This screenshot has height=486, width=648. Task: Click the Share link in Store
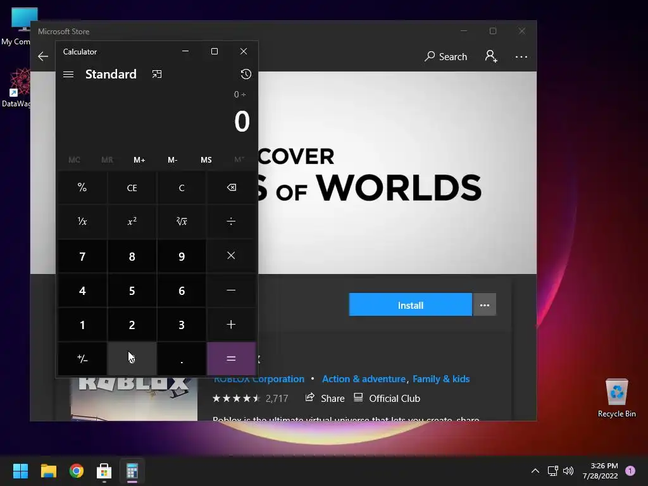tap(325, 399)
